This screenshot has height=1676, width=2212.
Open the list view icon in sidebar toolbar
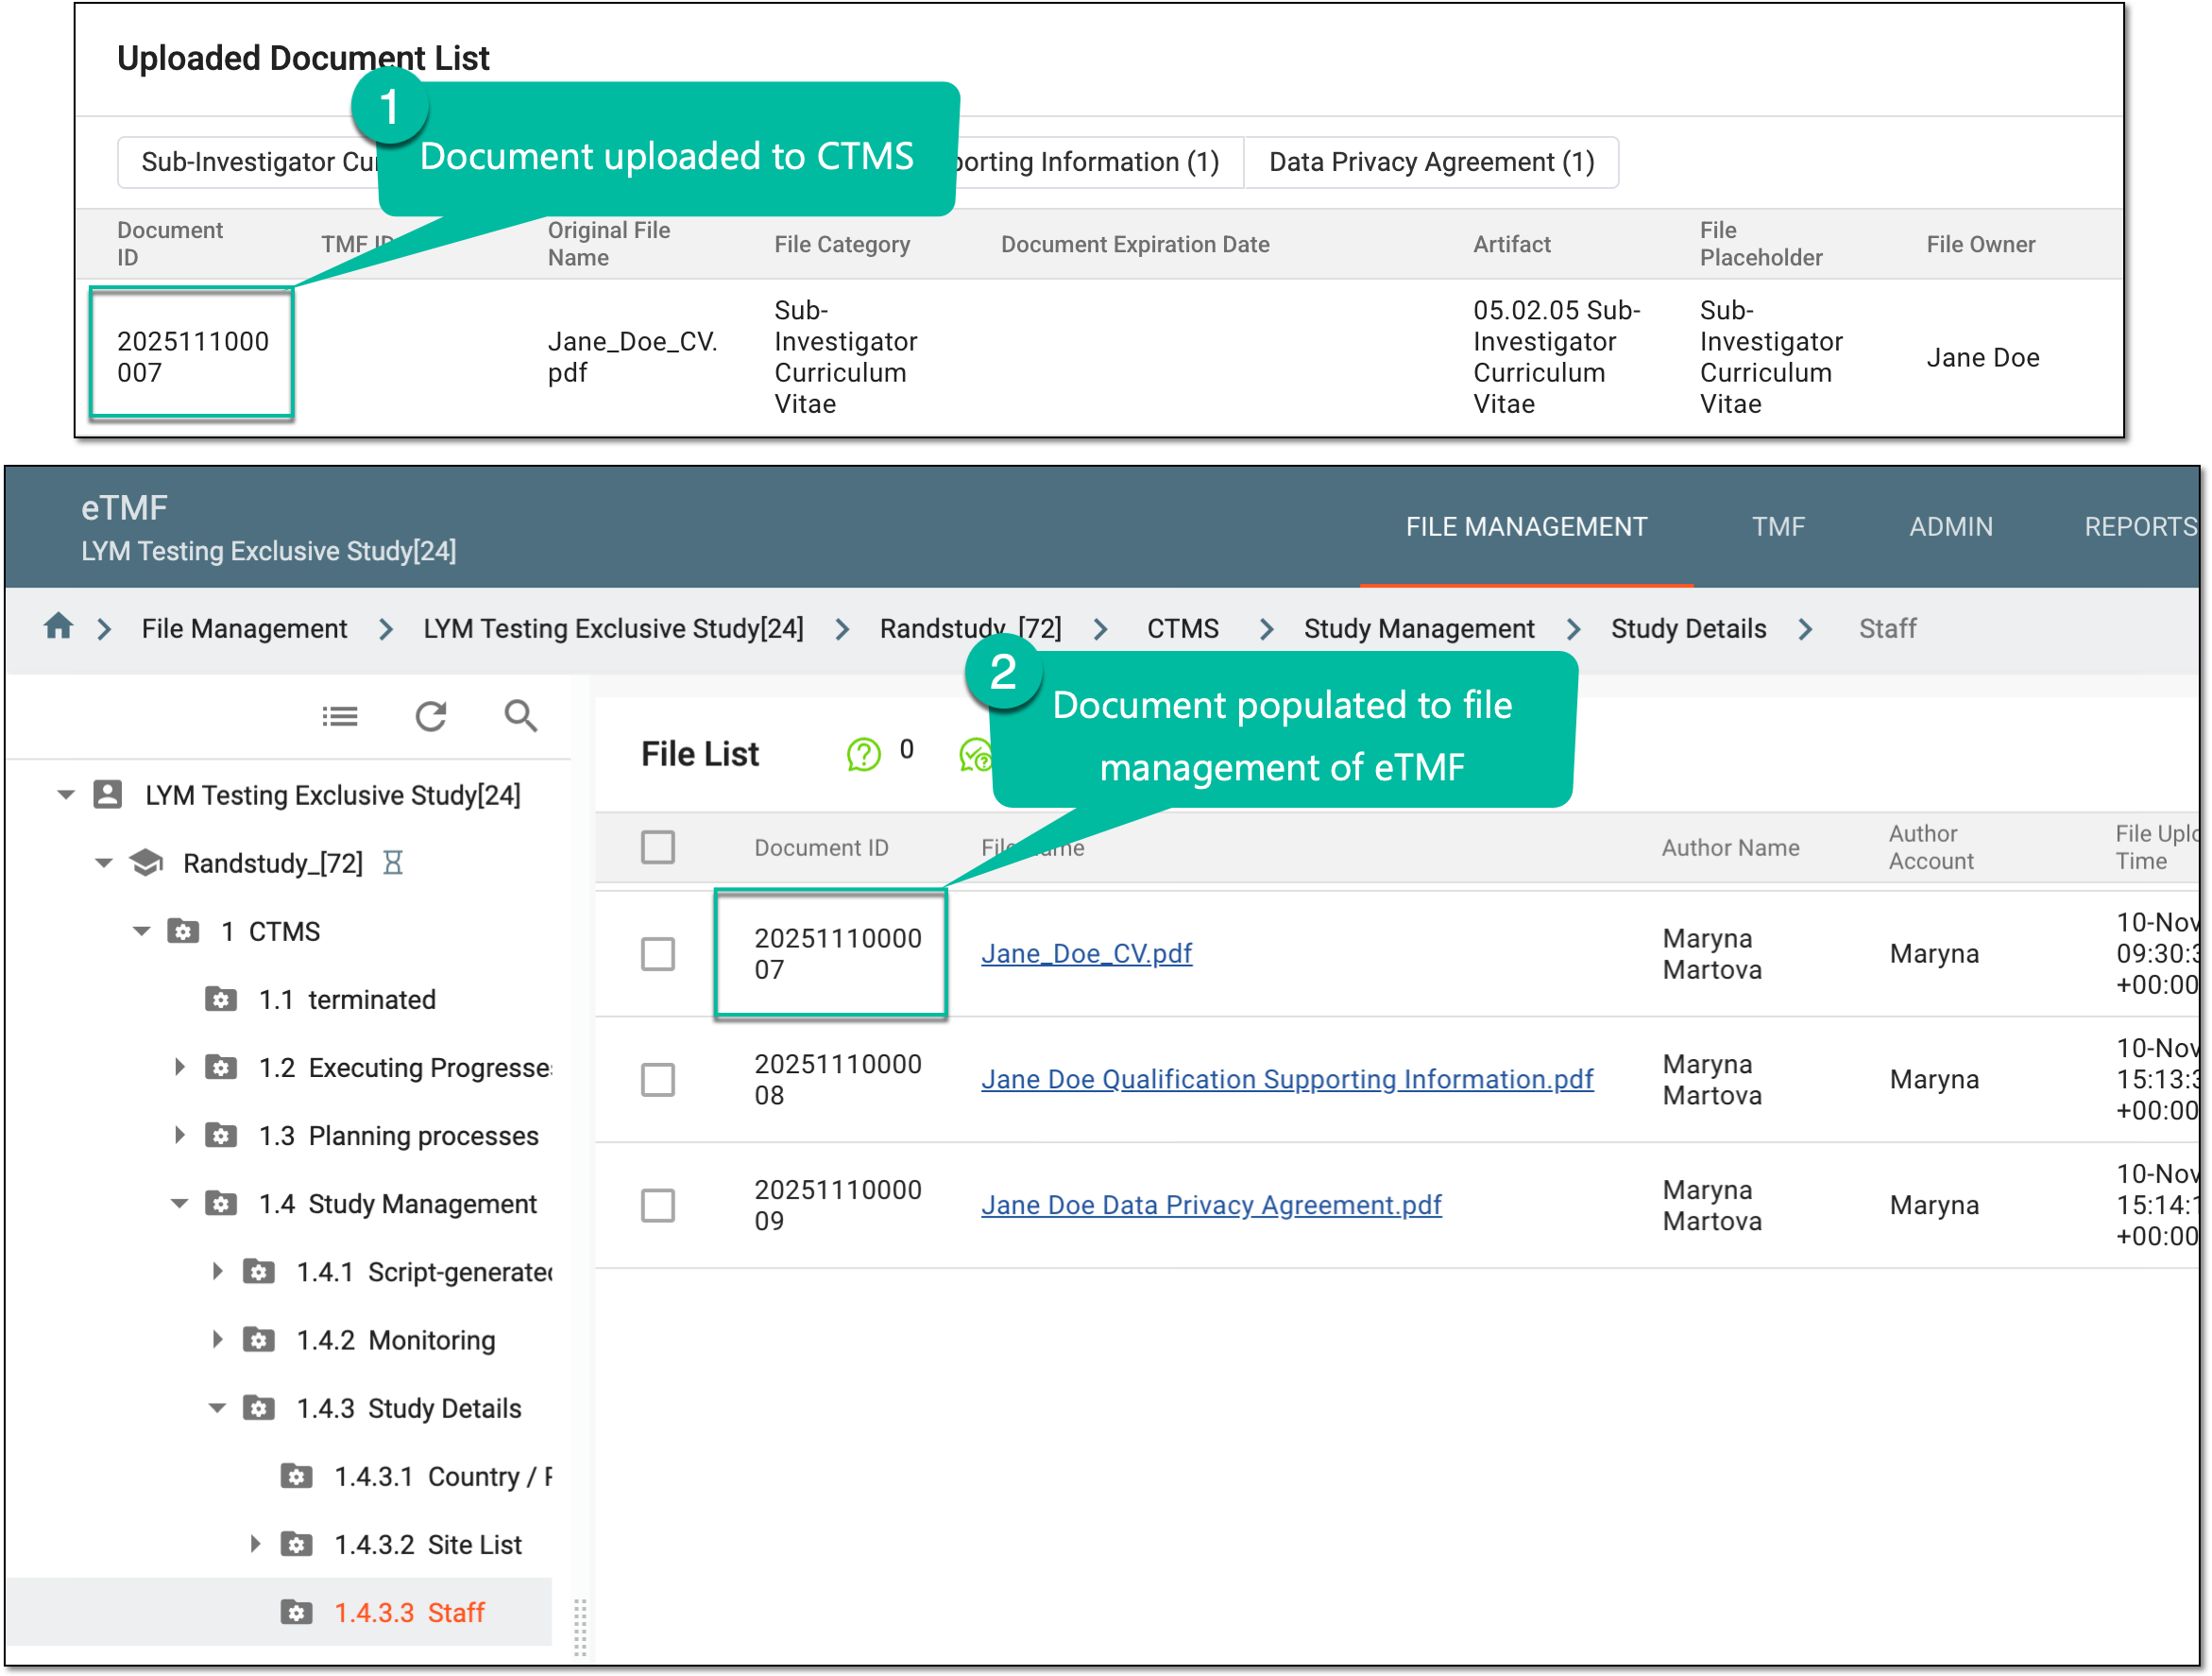coord(340,716)
